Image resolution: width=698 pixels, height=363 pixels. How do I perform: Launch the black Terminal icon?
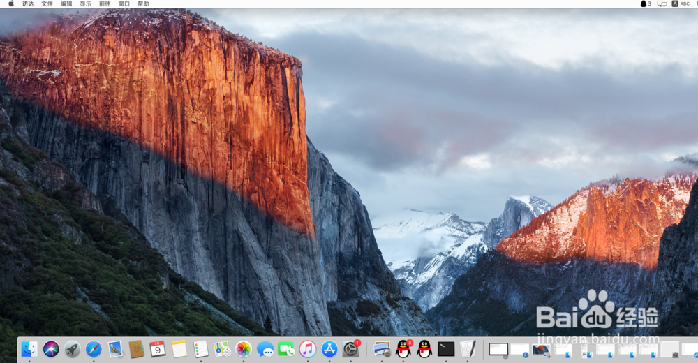446,349
